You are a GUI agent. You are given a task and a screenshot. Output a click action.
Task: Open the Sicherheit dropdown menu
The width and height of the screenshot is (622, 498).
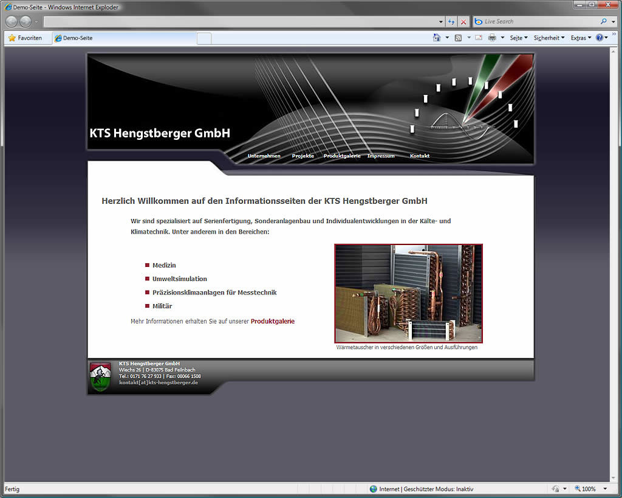[x=549, y=38]
